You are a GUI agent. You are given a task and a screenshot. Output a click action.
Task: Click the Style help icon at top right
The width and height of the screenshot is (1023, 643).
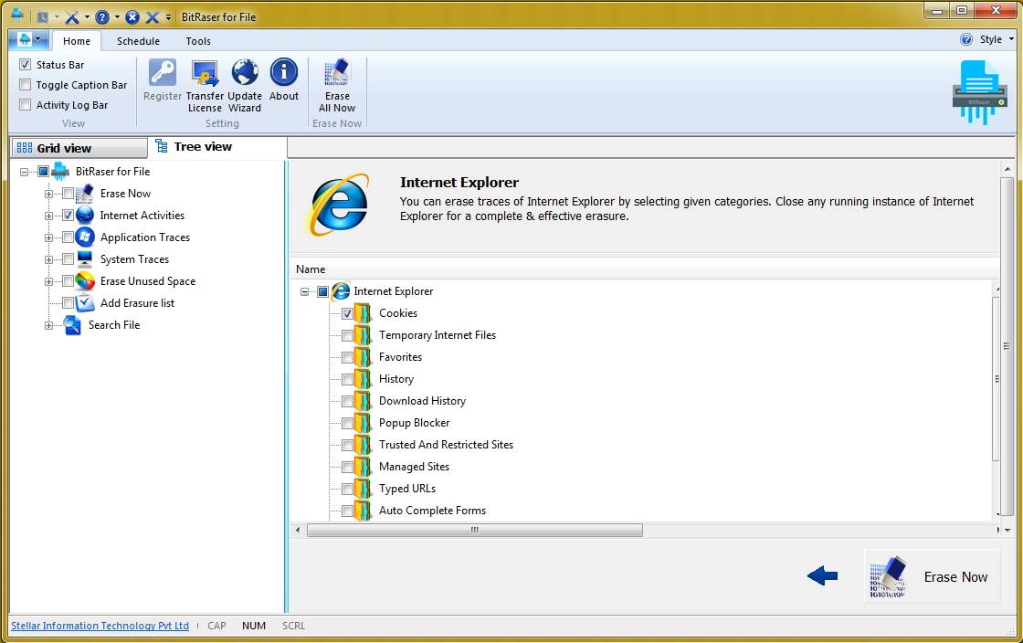tap(966, 39)
